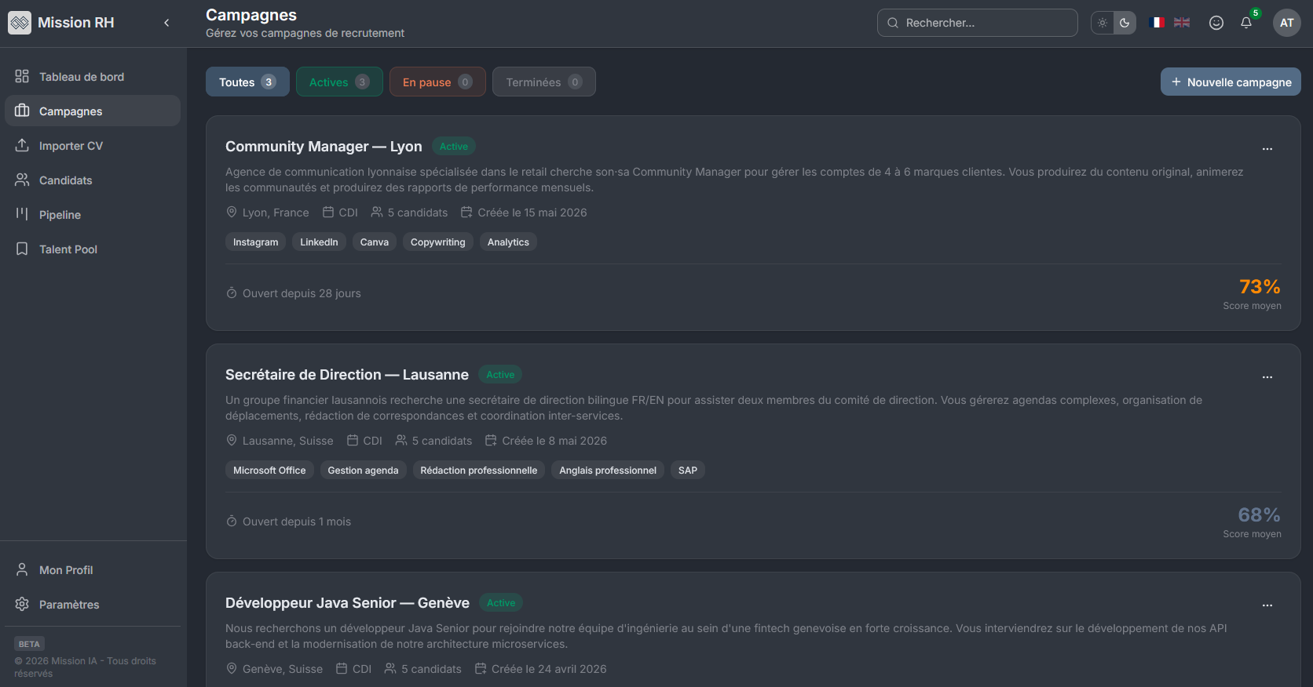Open Tableau de bord in the sidebar
The width and height of the screenshot is (1313, 687).
click(x=93, y=77)
